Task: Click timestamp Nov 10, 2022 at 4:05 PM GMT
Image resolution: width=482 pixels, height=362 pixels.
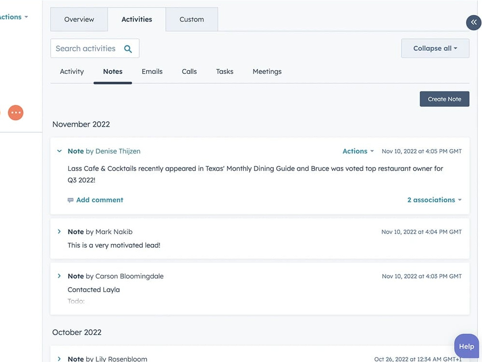Action: pos(422,151)
